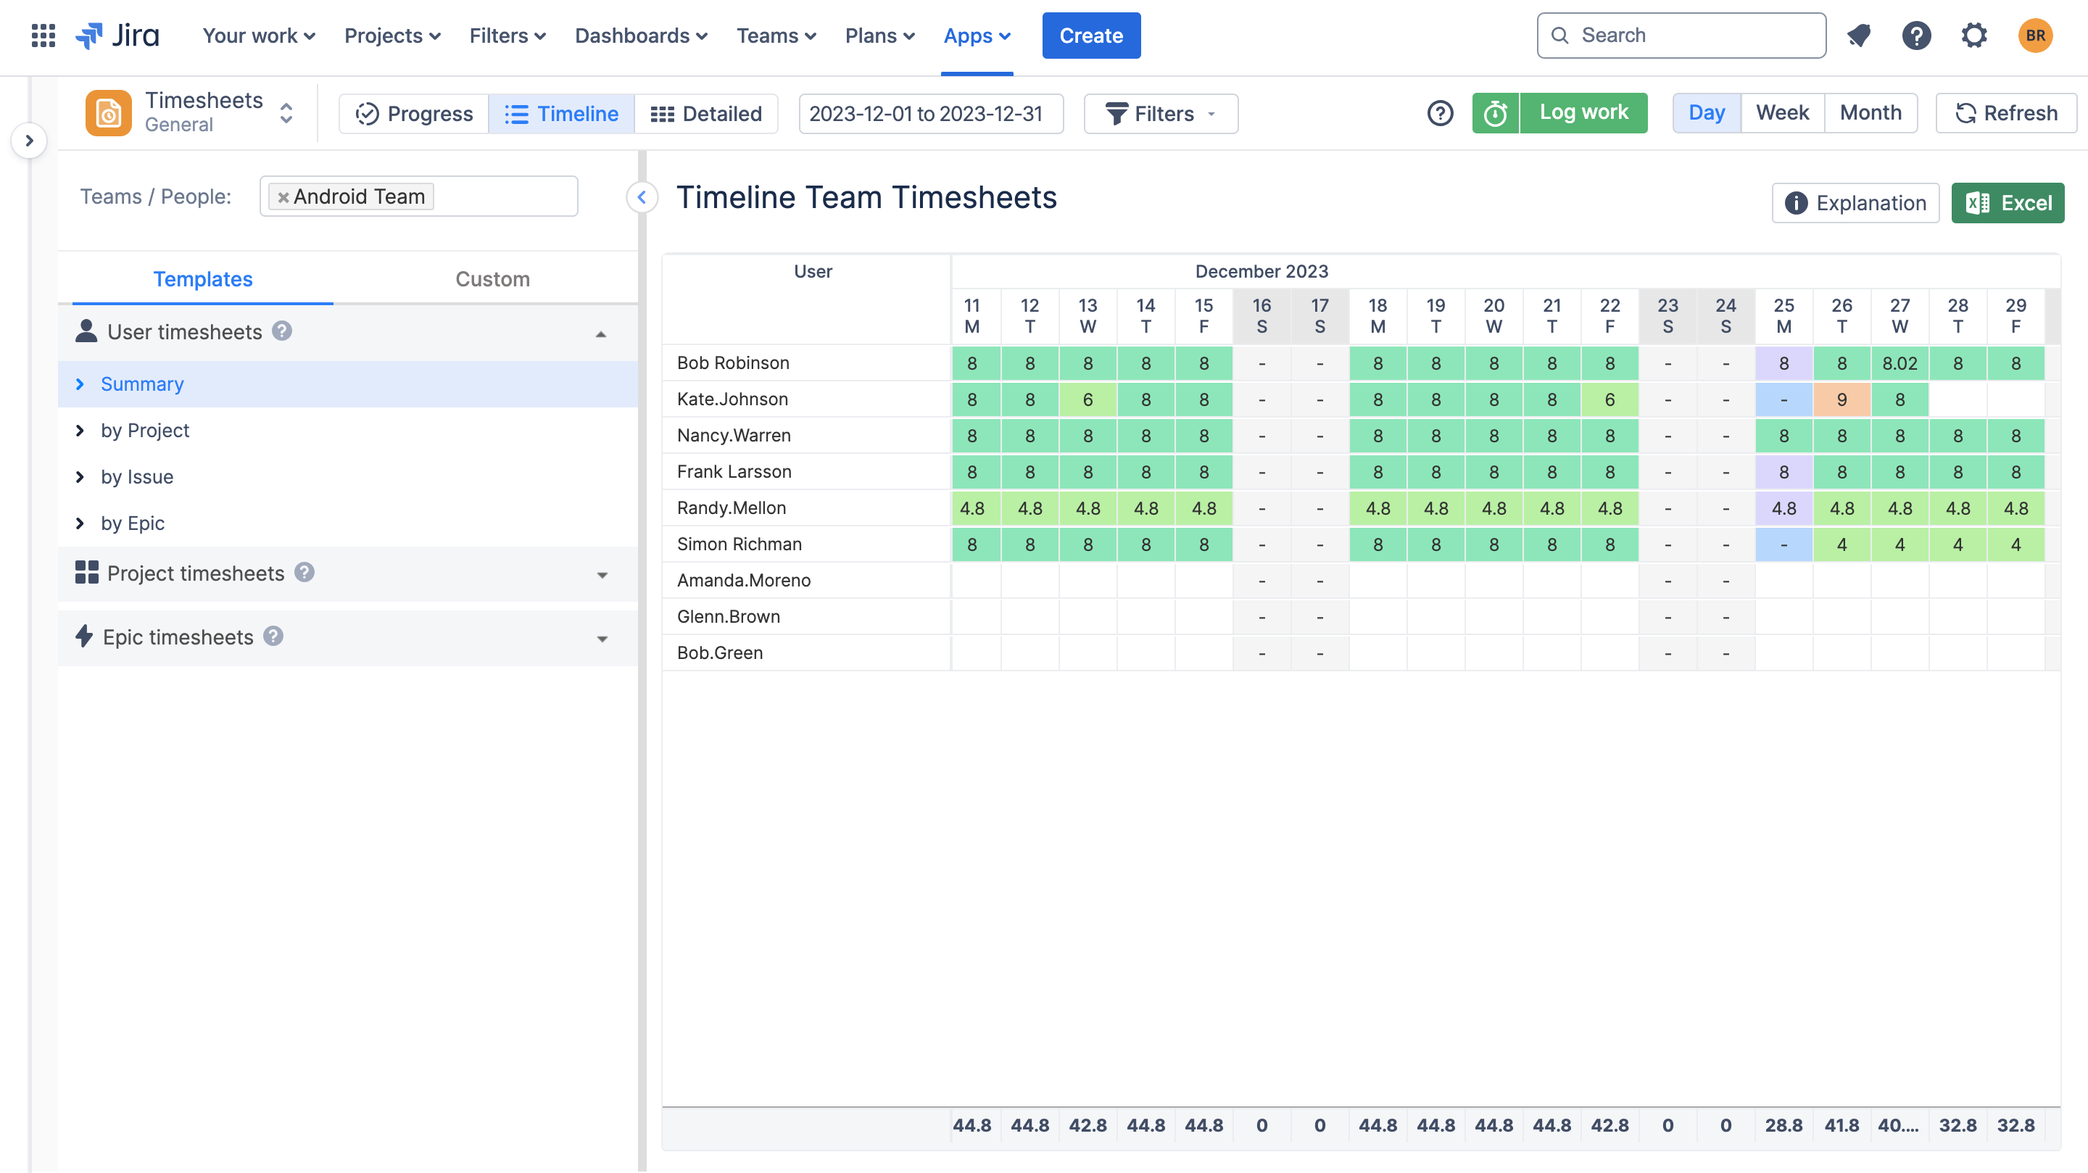Open the Explanation info panel
Viewport: 2088px width, 1173px height.
point(1855,203)
